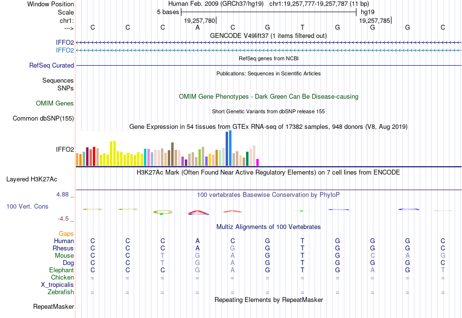
Task: Select the Mouse alignment row label
Action: pos(64,256)
